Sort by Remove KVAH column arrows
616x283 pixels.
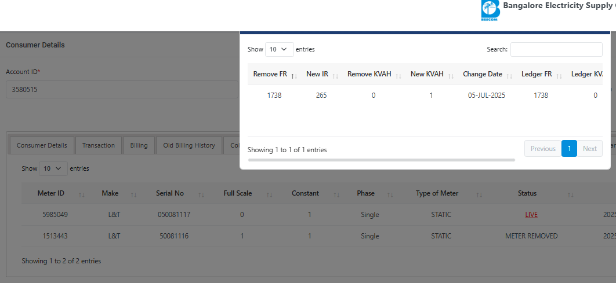(398, 75)
